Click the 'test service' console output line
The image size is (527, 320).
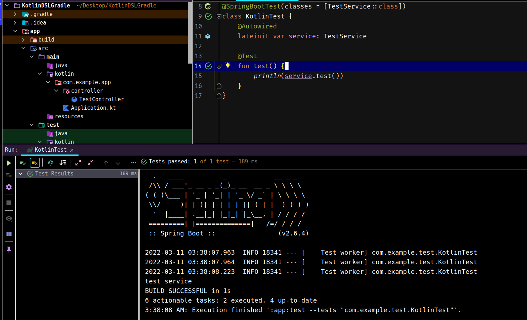point(168,281)
